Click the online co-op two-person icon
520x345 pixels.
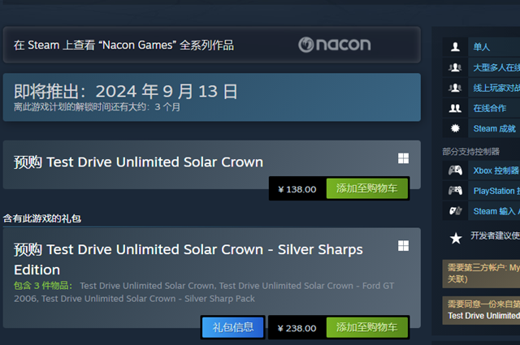pyautogui.click(x=455, y=108)
